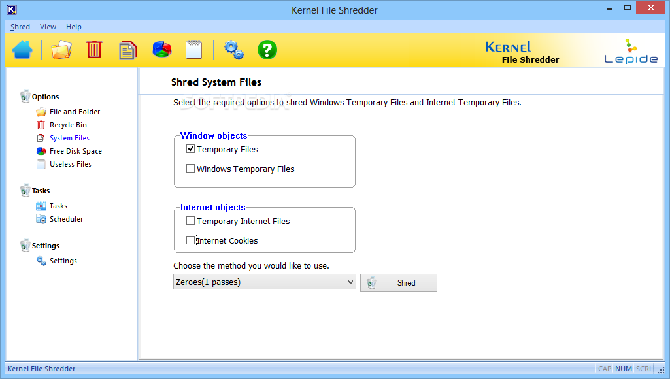Maximize the Kernel File Shredder window
The width and height of the screenshot is (670, 379).
(x=628, y=8)
